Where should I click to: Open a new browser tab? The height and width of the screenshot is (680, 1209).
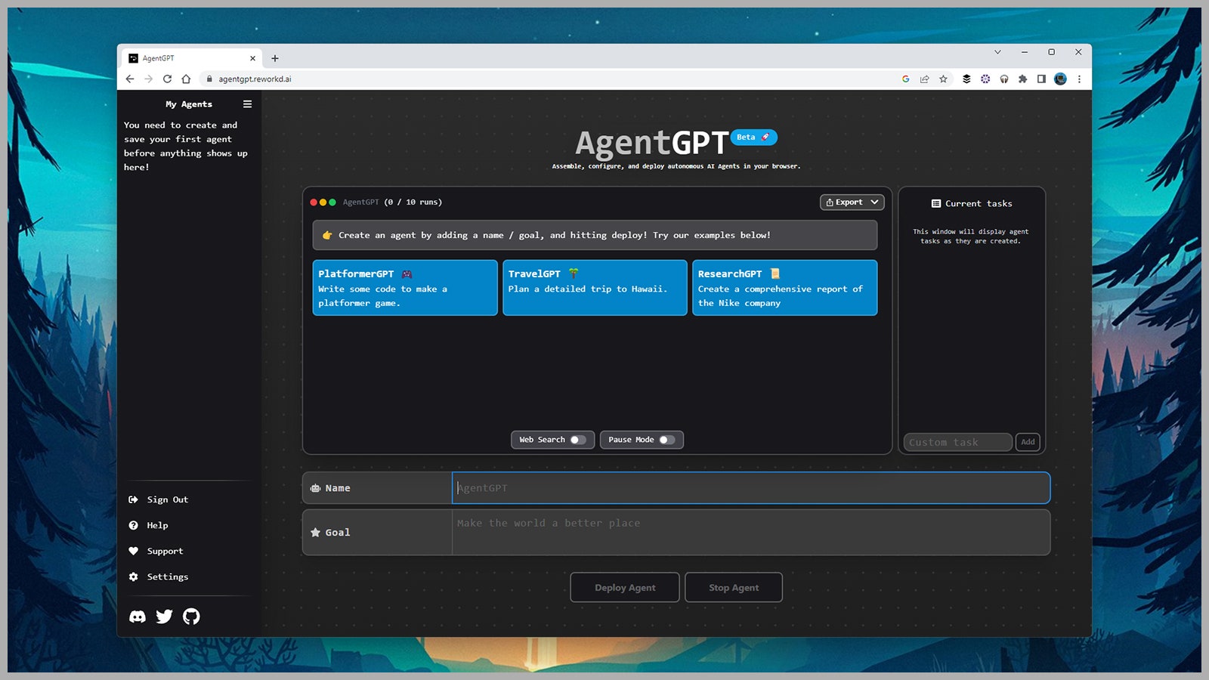point(275,58)
